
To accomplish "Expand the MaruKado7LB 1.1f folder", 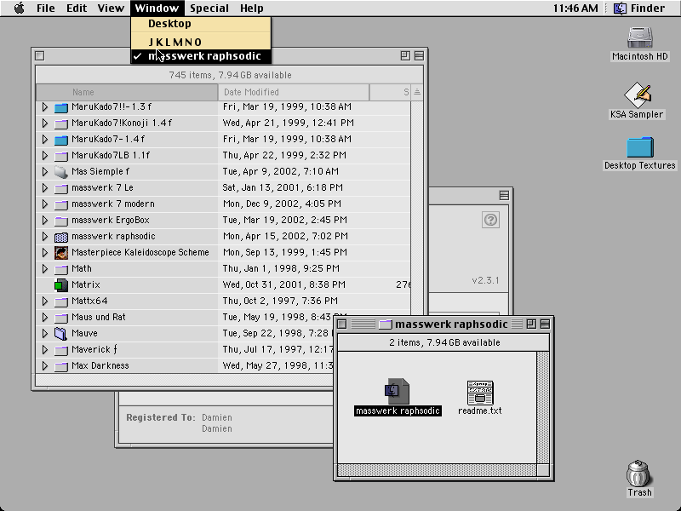I will tap(45, 155).
